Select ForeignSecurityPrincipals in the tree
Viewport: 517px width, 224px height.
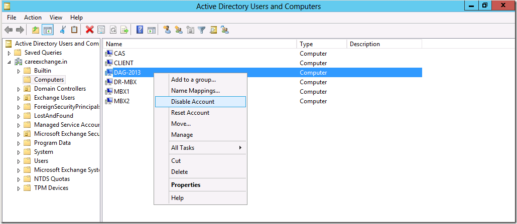point(67,107)
